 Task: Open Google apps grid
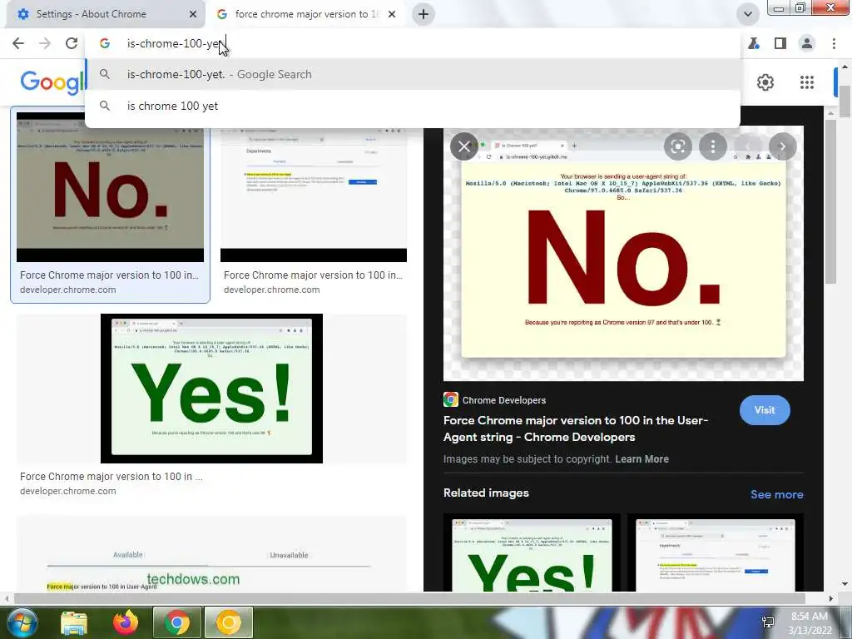807,82
